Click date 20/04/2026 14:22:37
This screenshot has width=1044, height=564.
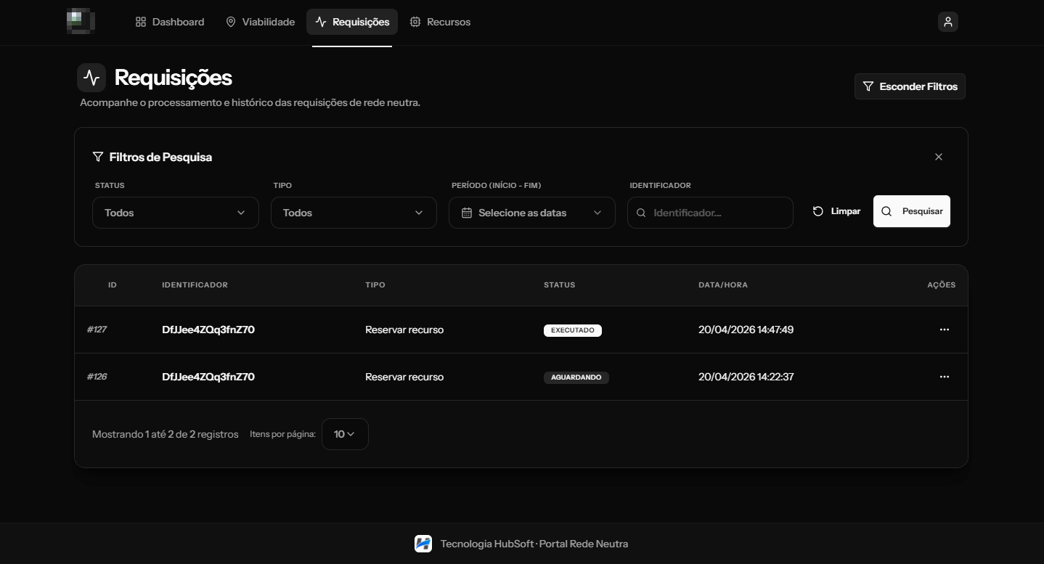coord(746,377)
